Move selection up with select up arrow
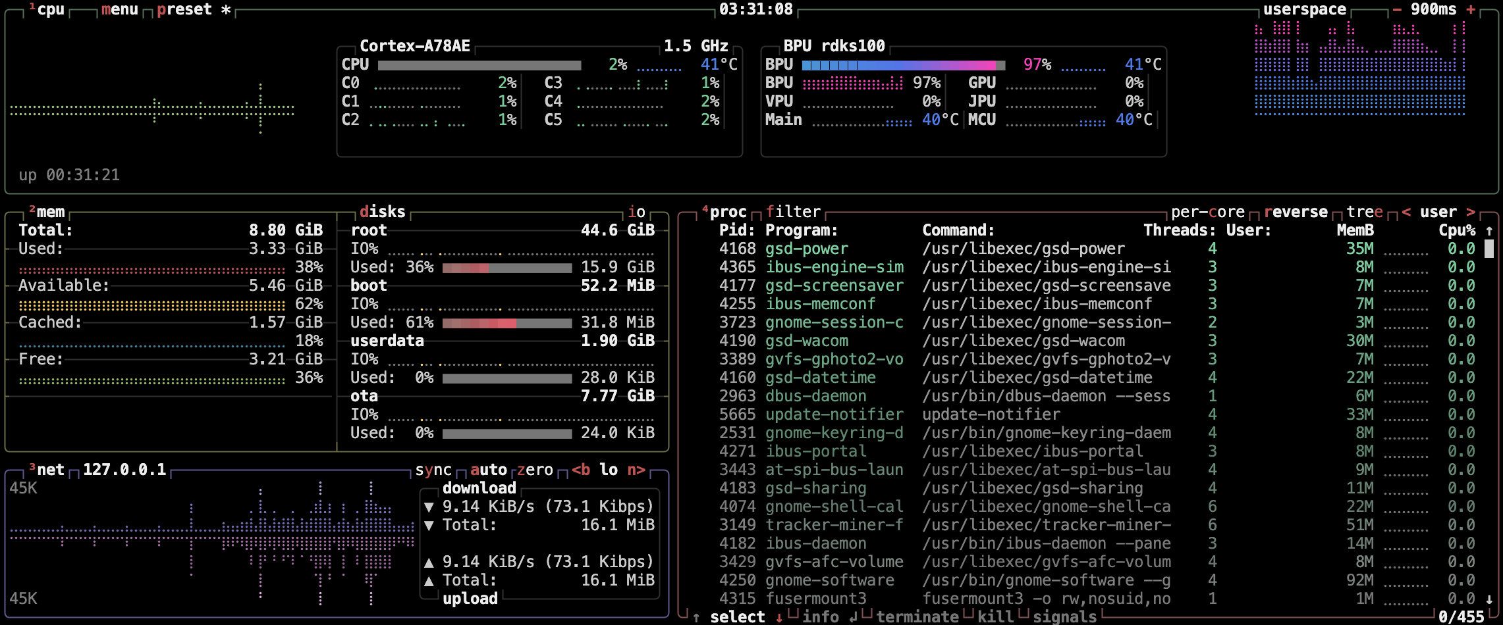Viewport: 1503px width, 625px height. pos(697,617)
